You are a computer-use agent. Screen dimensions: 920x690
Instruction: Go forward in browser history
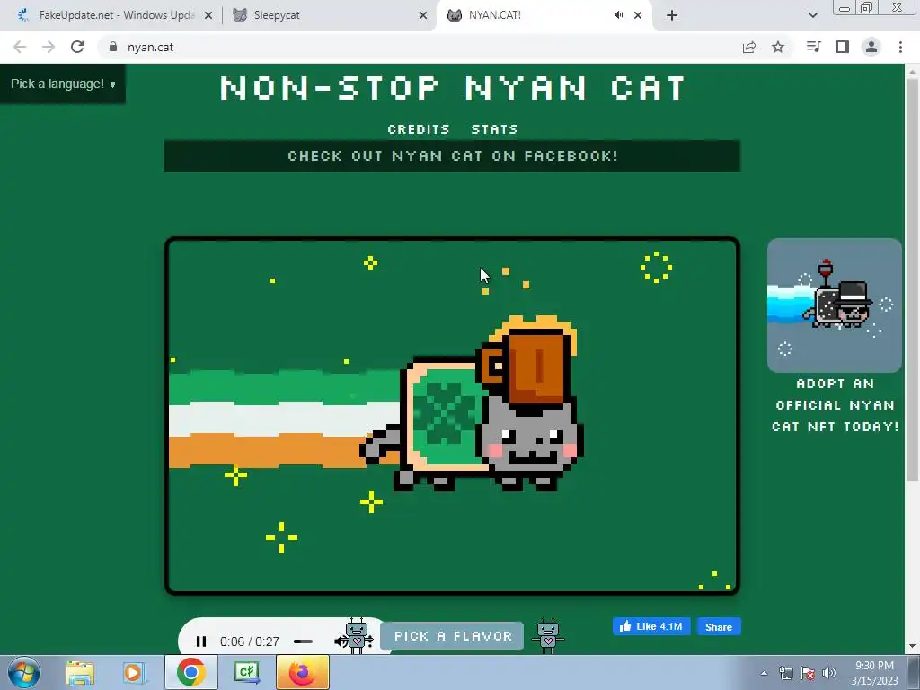coord(49,47)
